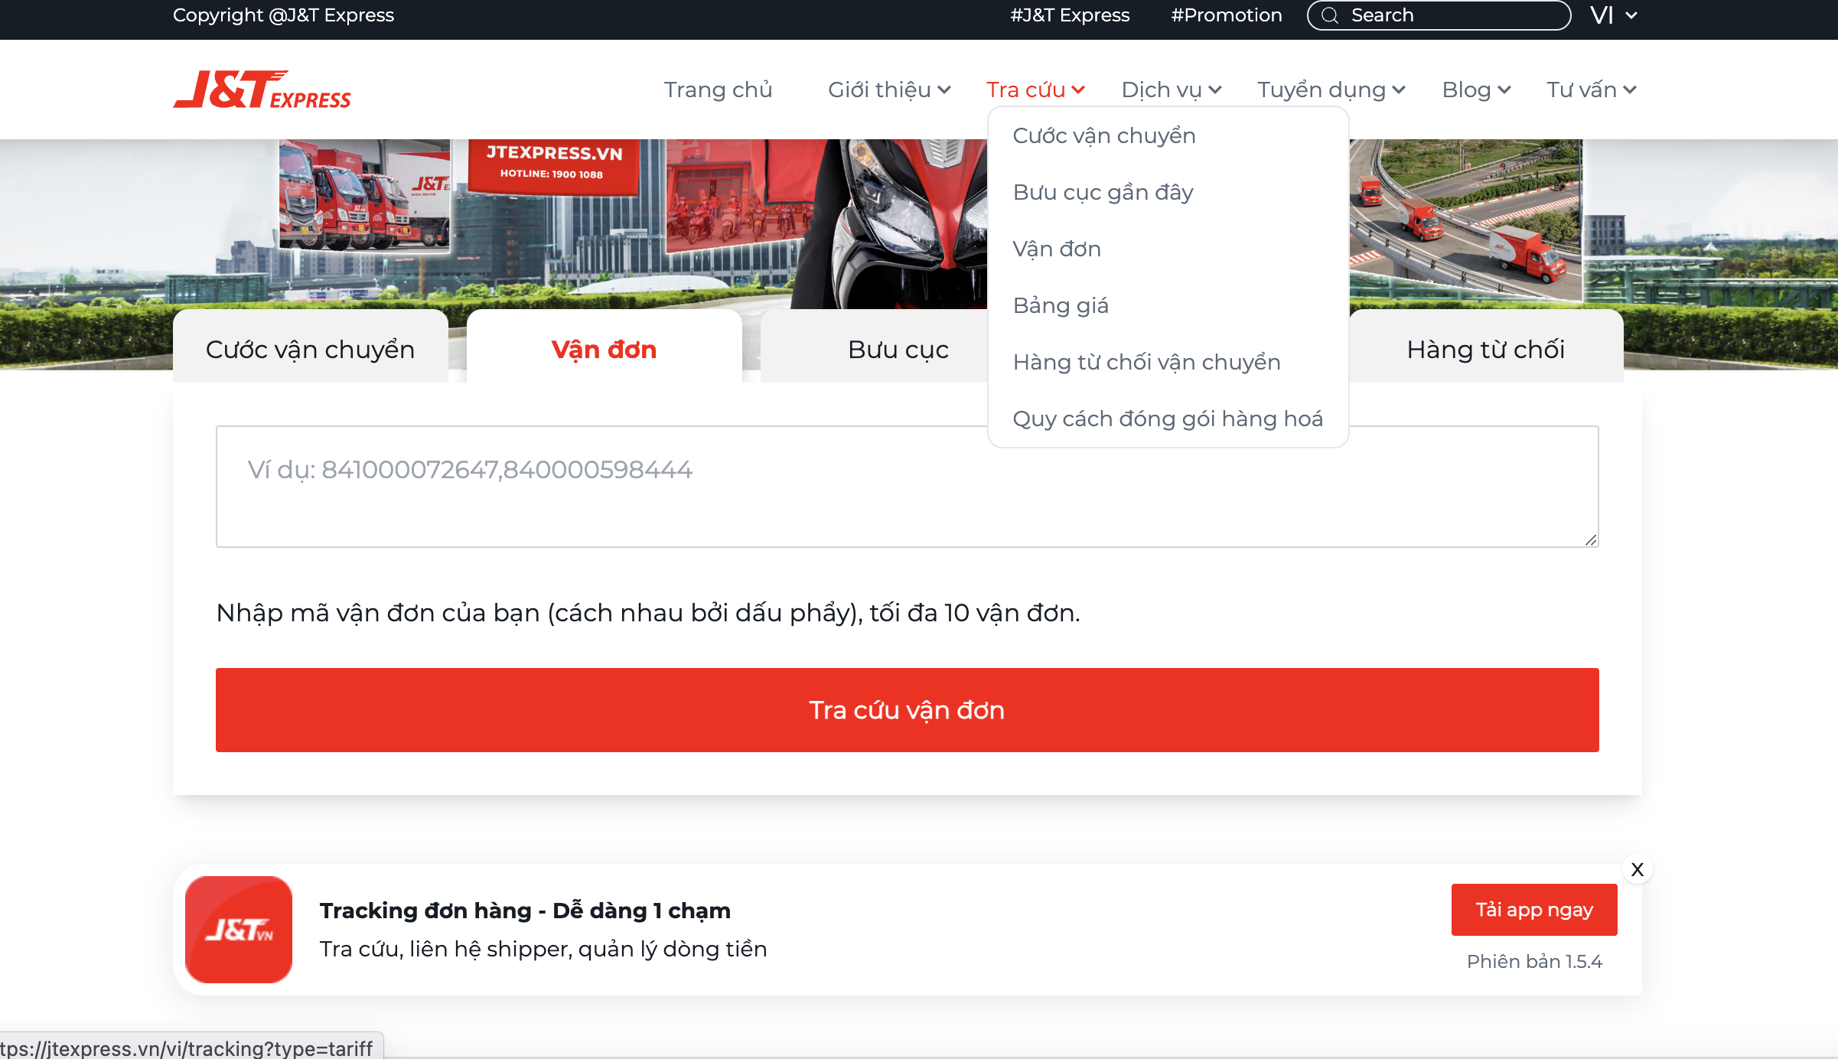Collapse the Tra cứu dropdown menu
The height and width of the screenshot is (1059, 1838).
1035,90
